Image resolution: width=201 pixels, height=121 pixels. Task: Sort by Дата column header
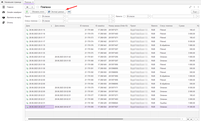pos(39,26)
